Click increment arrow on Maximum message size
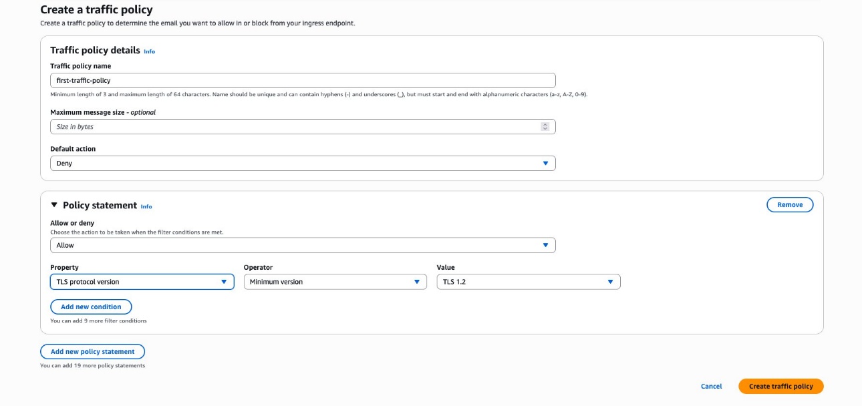862x406 pixels. (x=545, y=124)
